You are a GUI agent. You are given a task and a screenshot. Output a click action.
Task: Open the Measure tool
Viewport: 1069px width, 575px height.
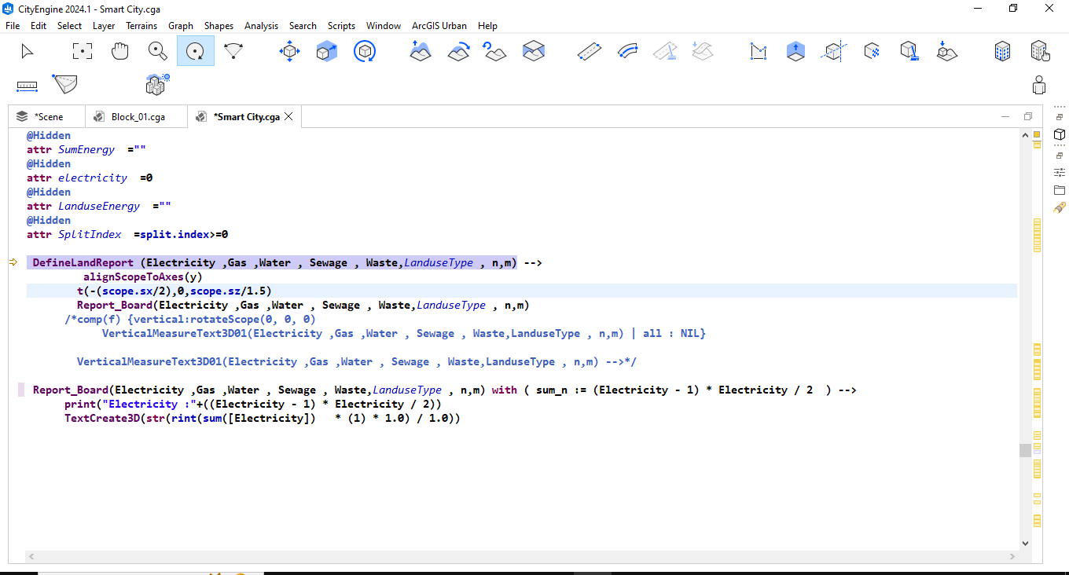(x=27, y=85)
